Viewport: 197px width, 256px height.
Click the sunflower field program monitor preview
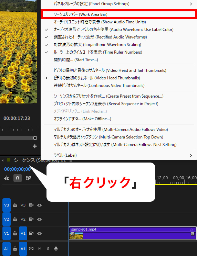18,52
